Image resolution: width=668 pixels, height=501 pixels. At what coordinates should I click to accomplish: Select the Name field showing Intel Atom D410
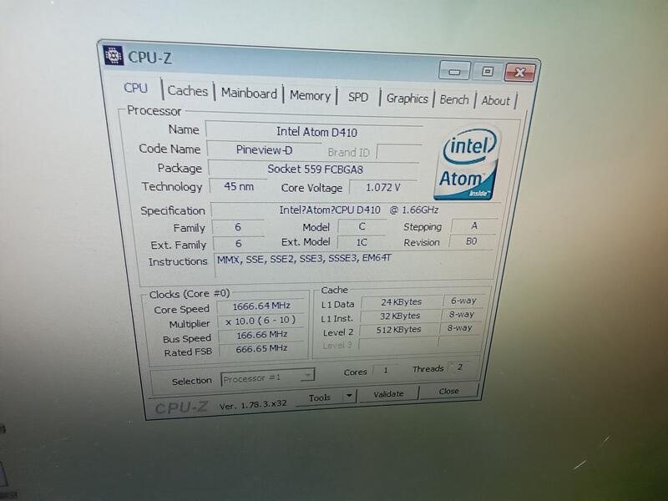pyautogui.click(x=317, y=130)
